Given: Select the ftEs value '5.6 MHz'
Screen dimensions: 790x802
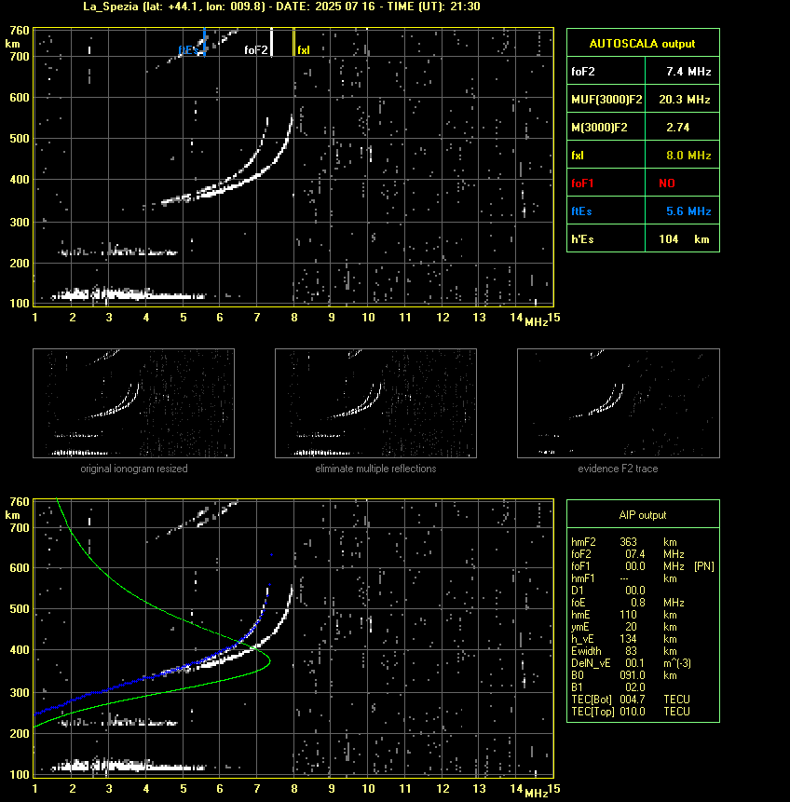Looking at the screenshot, I should 688,211.
